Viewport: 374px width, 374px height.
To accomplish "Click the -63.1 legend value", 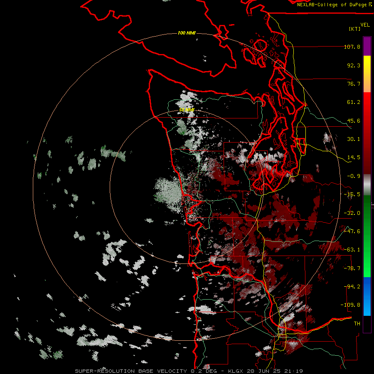I will (352, 250).
